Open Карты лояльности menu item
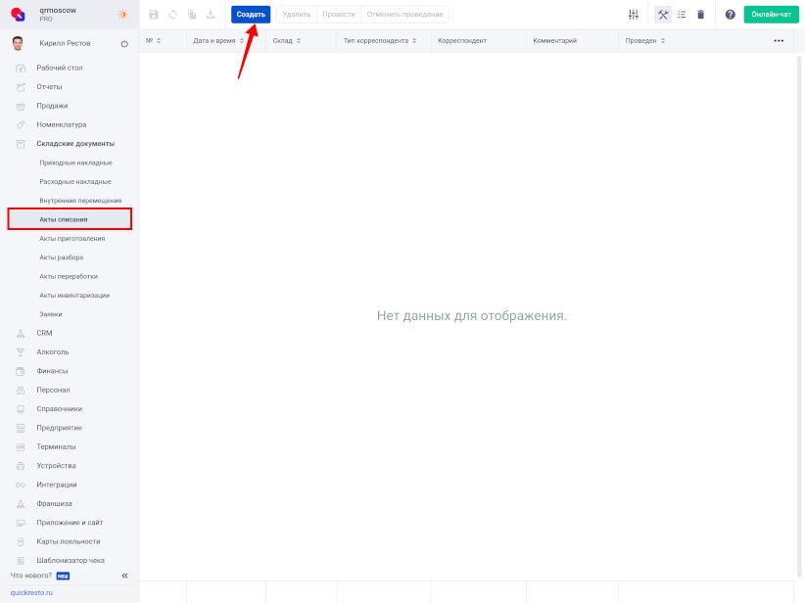This screenshot has height=603, width=805. pyautogui.click(x=69, y=542)
